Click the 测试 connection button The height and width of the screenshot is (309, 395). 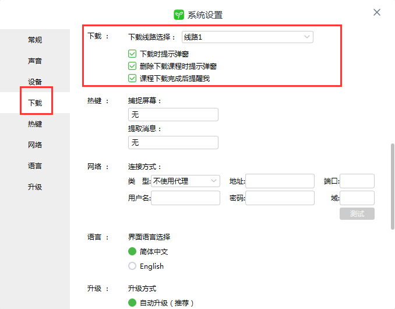(357, 214)
